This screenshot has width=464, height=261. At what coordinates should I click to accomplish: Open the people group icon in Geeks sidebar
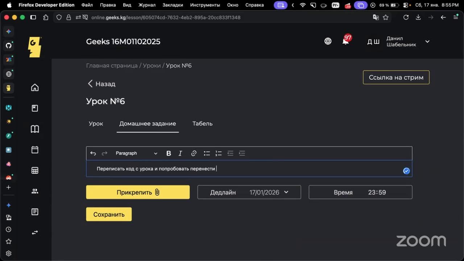[35, 191]
